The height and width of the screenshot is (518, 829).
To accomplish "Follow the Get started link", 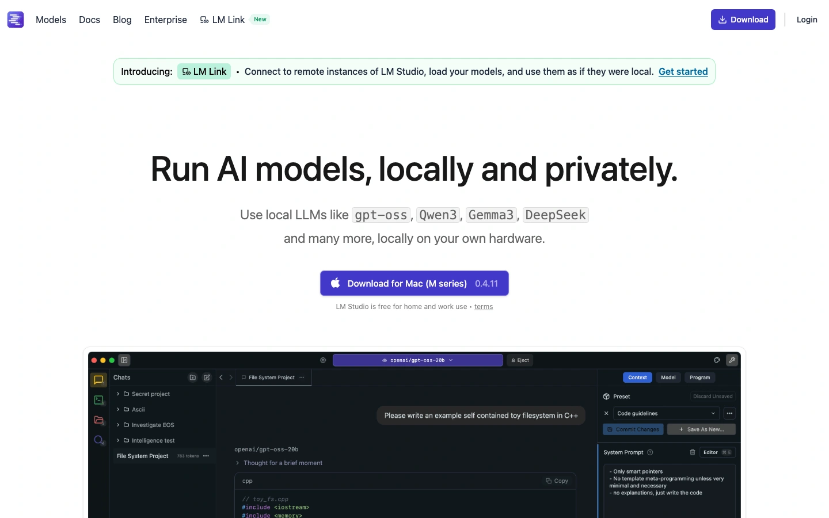I will (683, 71).
